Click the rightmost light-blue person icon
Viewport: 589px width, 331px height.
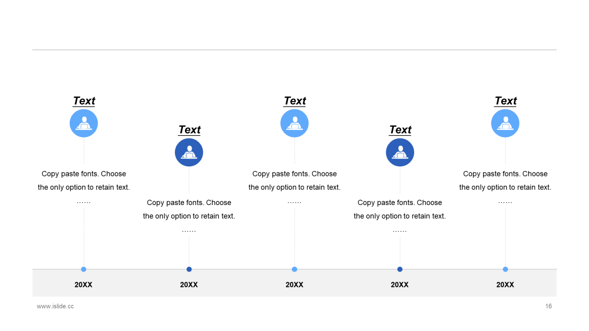[x=505, y=123]
